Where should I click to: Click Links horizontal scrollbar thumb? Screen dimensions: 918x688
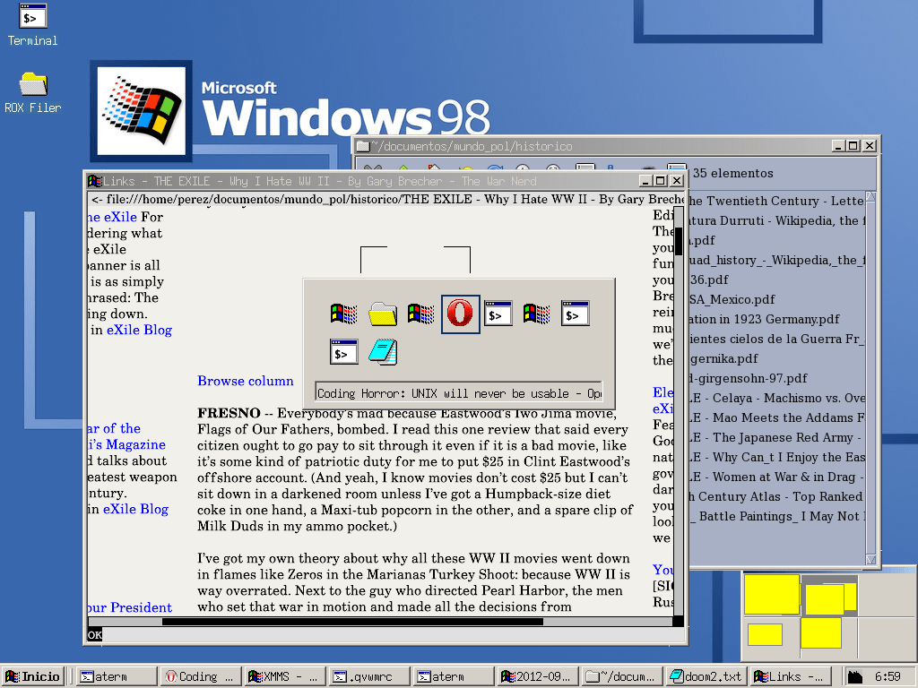click(352, 622)
